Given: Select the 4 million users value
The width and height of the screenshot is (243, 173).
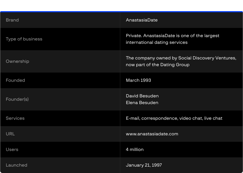Looking at the screenshot, I should coord(135,150).
